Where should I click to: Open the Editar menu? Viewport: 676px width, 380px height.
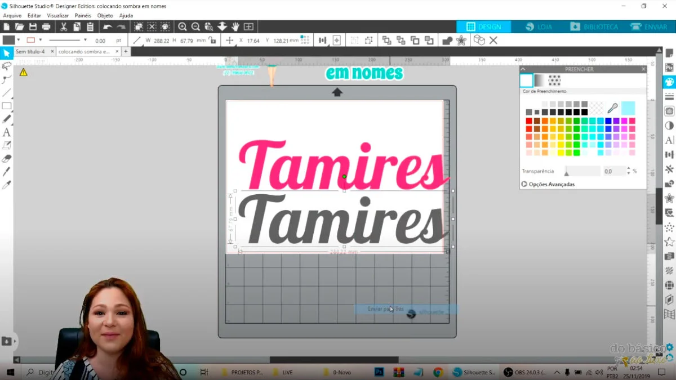[34, 16]
